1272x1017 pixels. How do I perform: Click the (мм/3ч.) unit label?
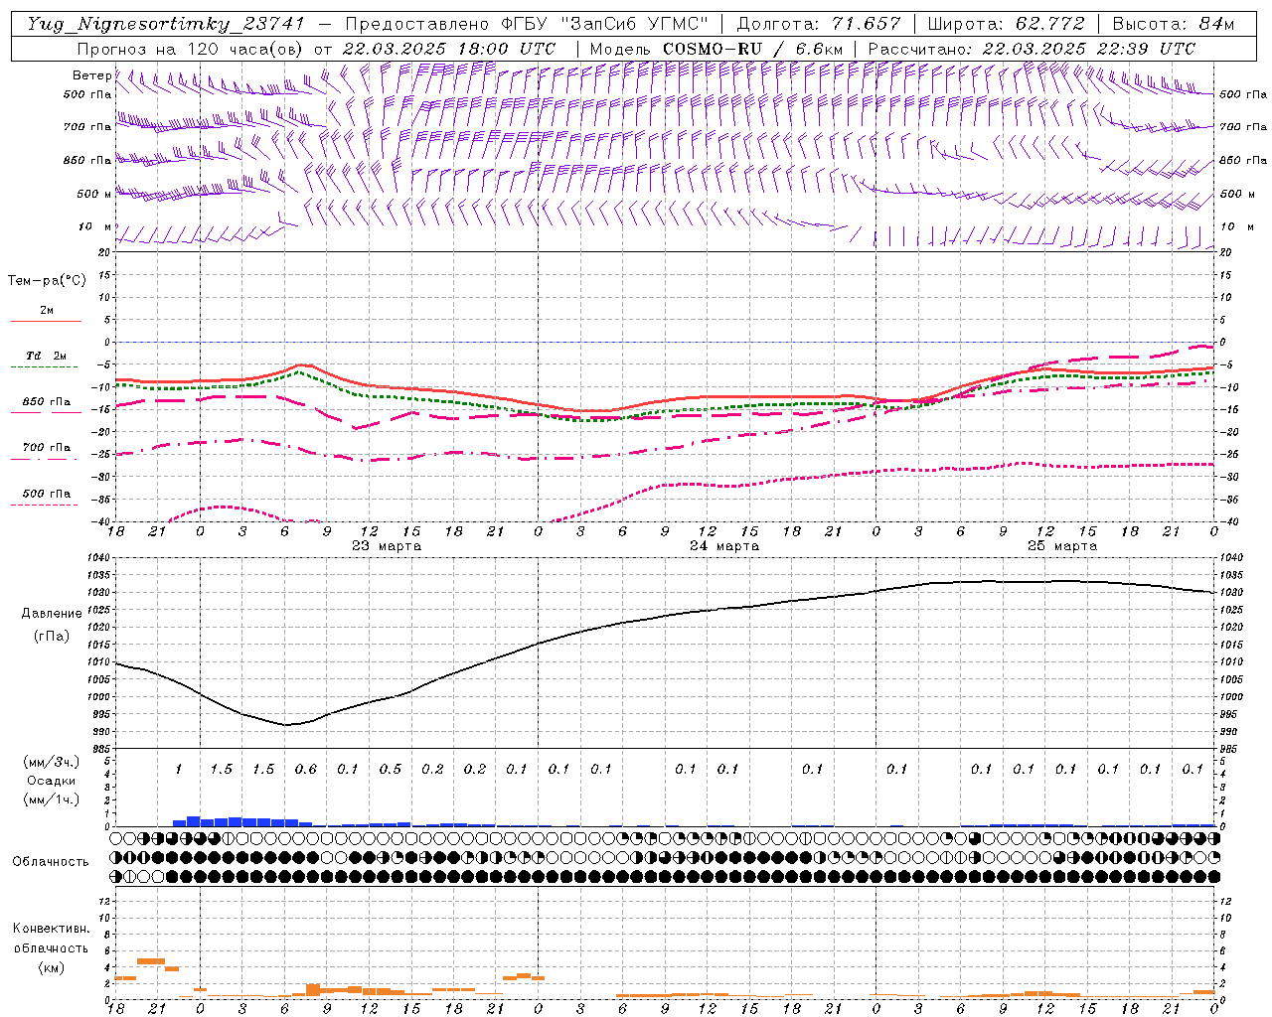click(52, 762)
